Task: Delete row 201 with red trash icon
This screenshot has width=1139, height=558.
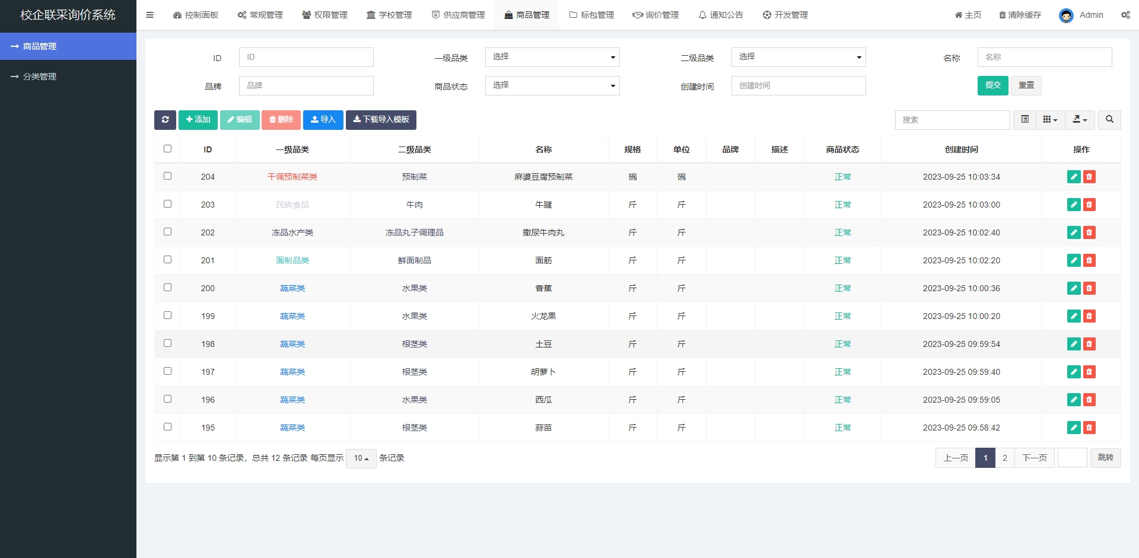Action: click(1089, 260)
